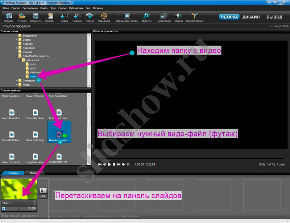Viewport: 290px width, 223px height.
Task: Select the music folder
Action: [x=31, y=64]
